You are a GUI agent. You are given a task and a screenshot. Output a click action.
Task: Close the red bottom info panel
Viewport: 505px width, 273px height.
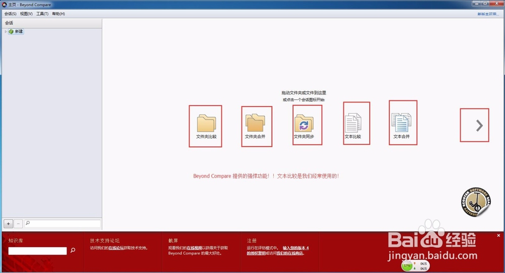[498, 235]
